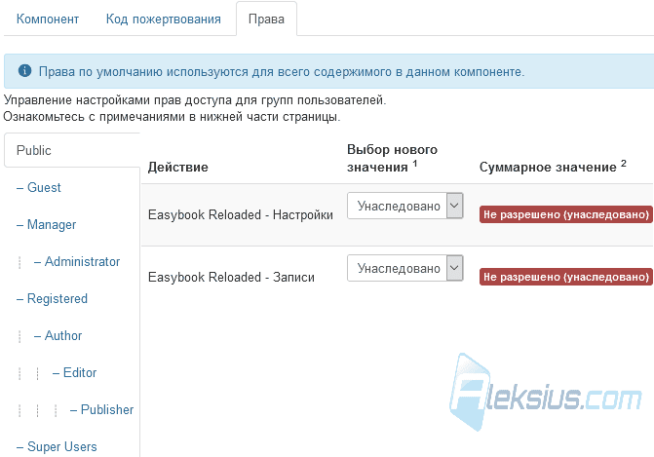Screen dimensions: 654x457
Task: Choose the Registered user group
Action: click(52, 299)
